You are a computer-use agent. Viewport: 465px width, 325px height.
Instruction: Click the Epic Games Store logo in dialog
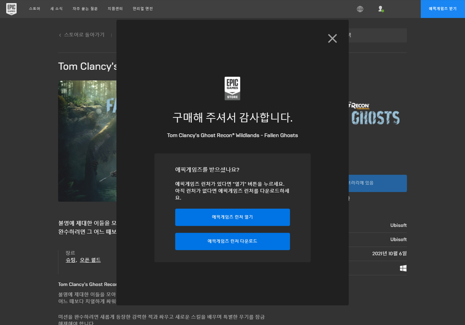(232, 88)
